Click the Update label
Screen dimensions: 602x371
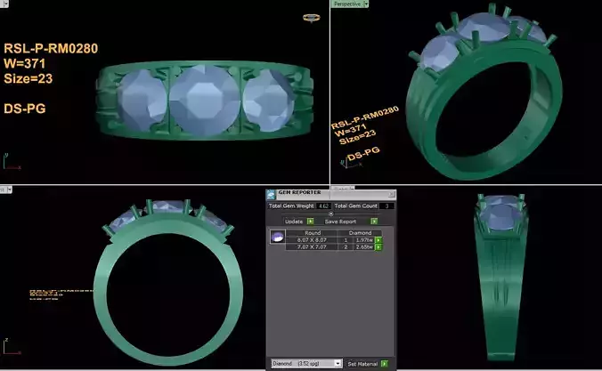point(294,222)
